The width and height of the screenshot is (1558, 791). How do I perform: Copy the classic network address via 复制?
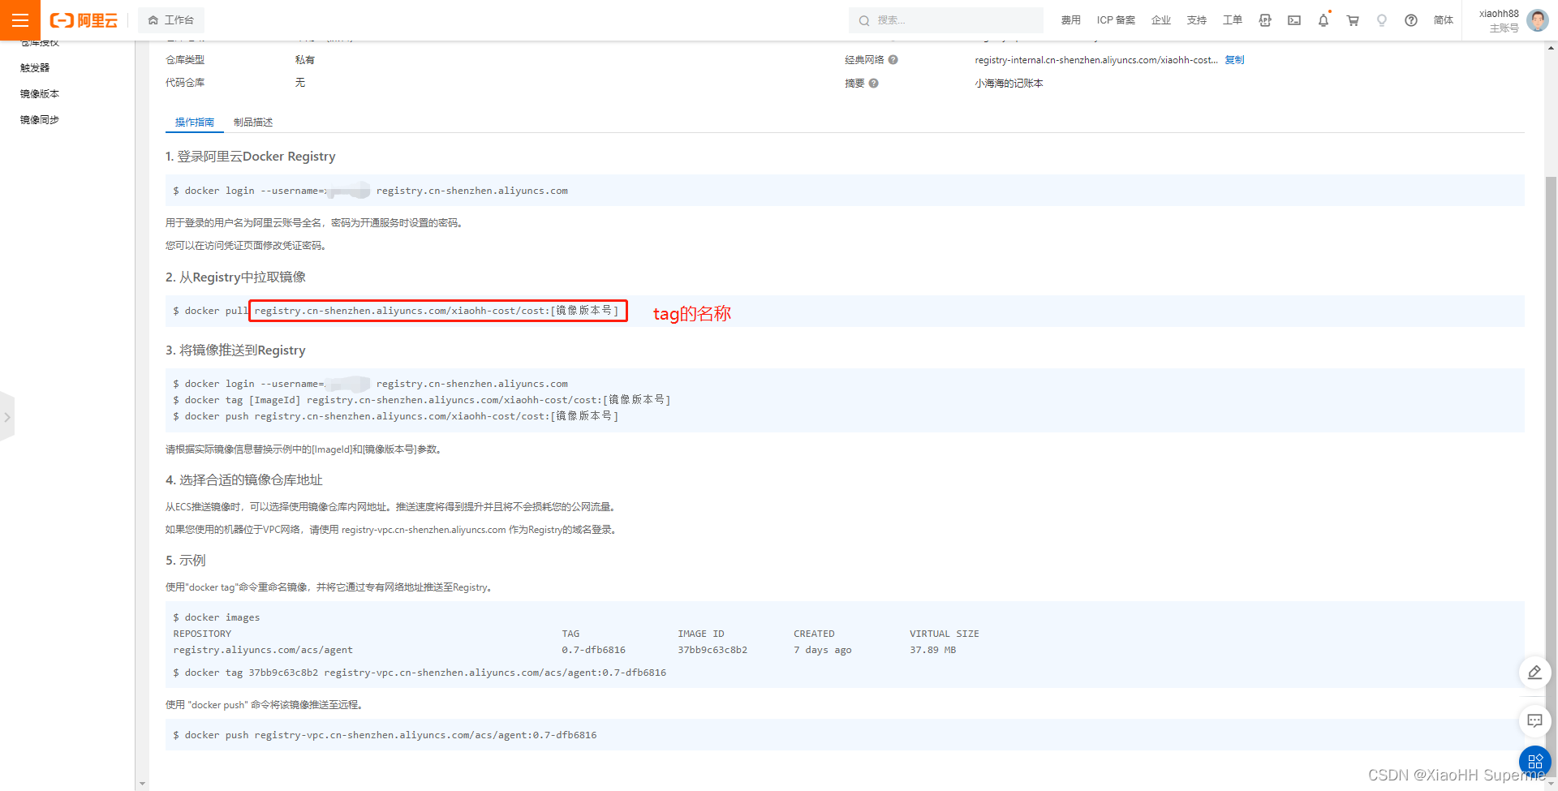click(1234, 60)
